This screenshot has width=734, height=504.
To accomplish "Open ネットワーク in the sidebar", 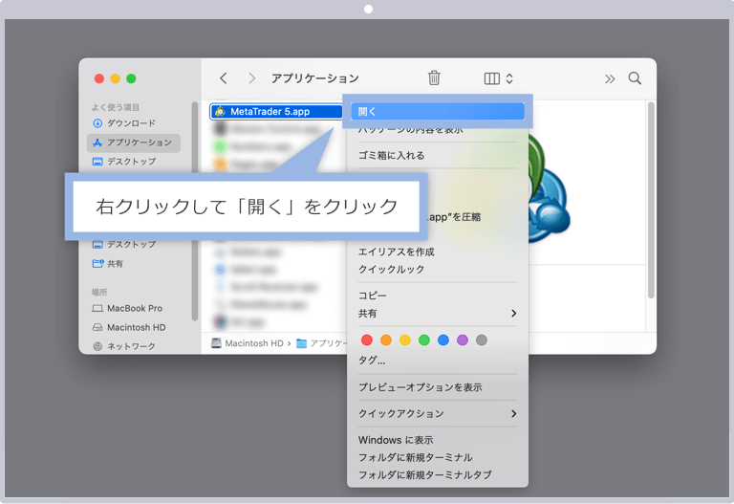I will [x=134, y=346].
